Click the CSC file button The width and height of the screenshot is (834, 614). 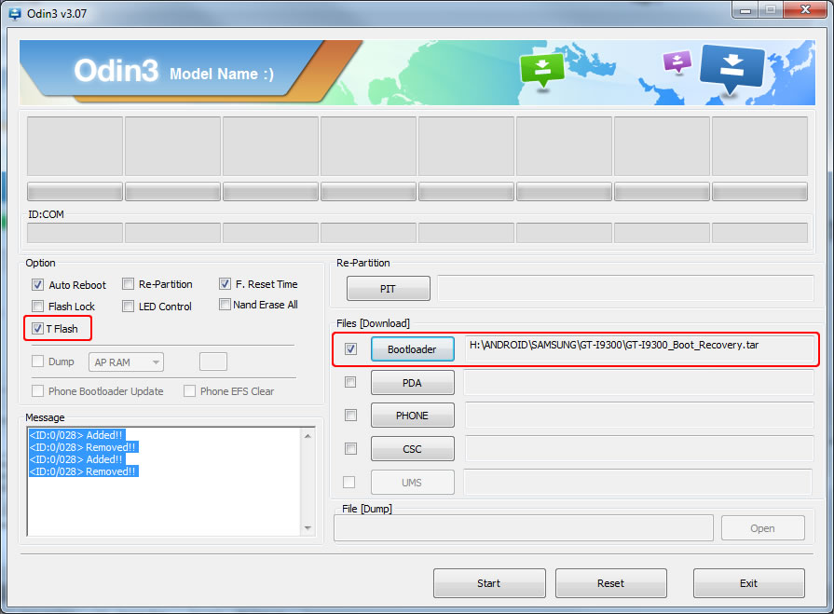pyautogui.click(x=412, y=449)
